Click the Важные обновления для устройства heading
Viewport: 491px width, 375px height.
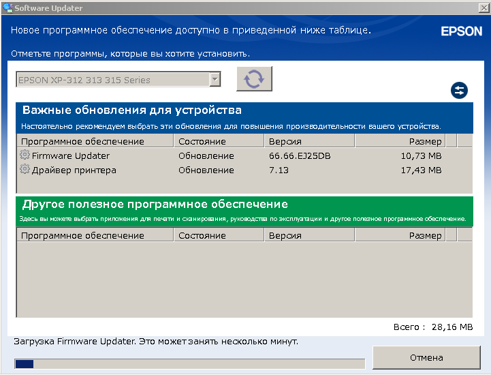132,110
